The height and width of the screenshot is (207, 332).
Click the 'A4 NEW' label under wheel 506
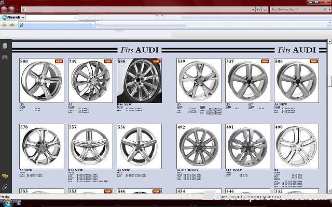[281, 105]
